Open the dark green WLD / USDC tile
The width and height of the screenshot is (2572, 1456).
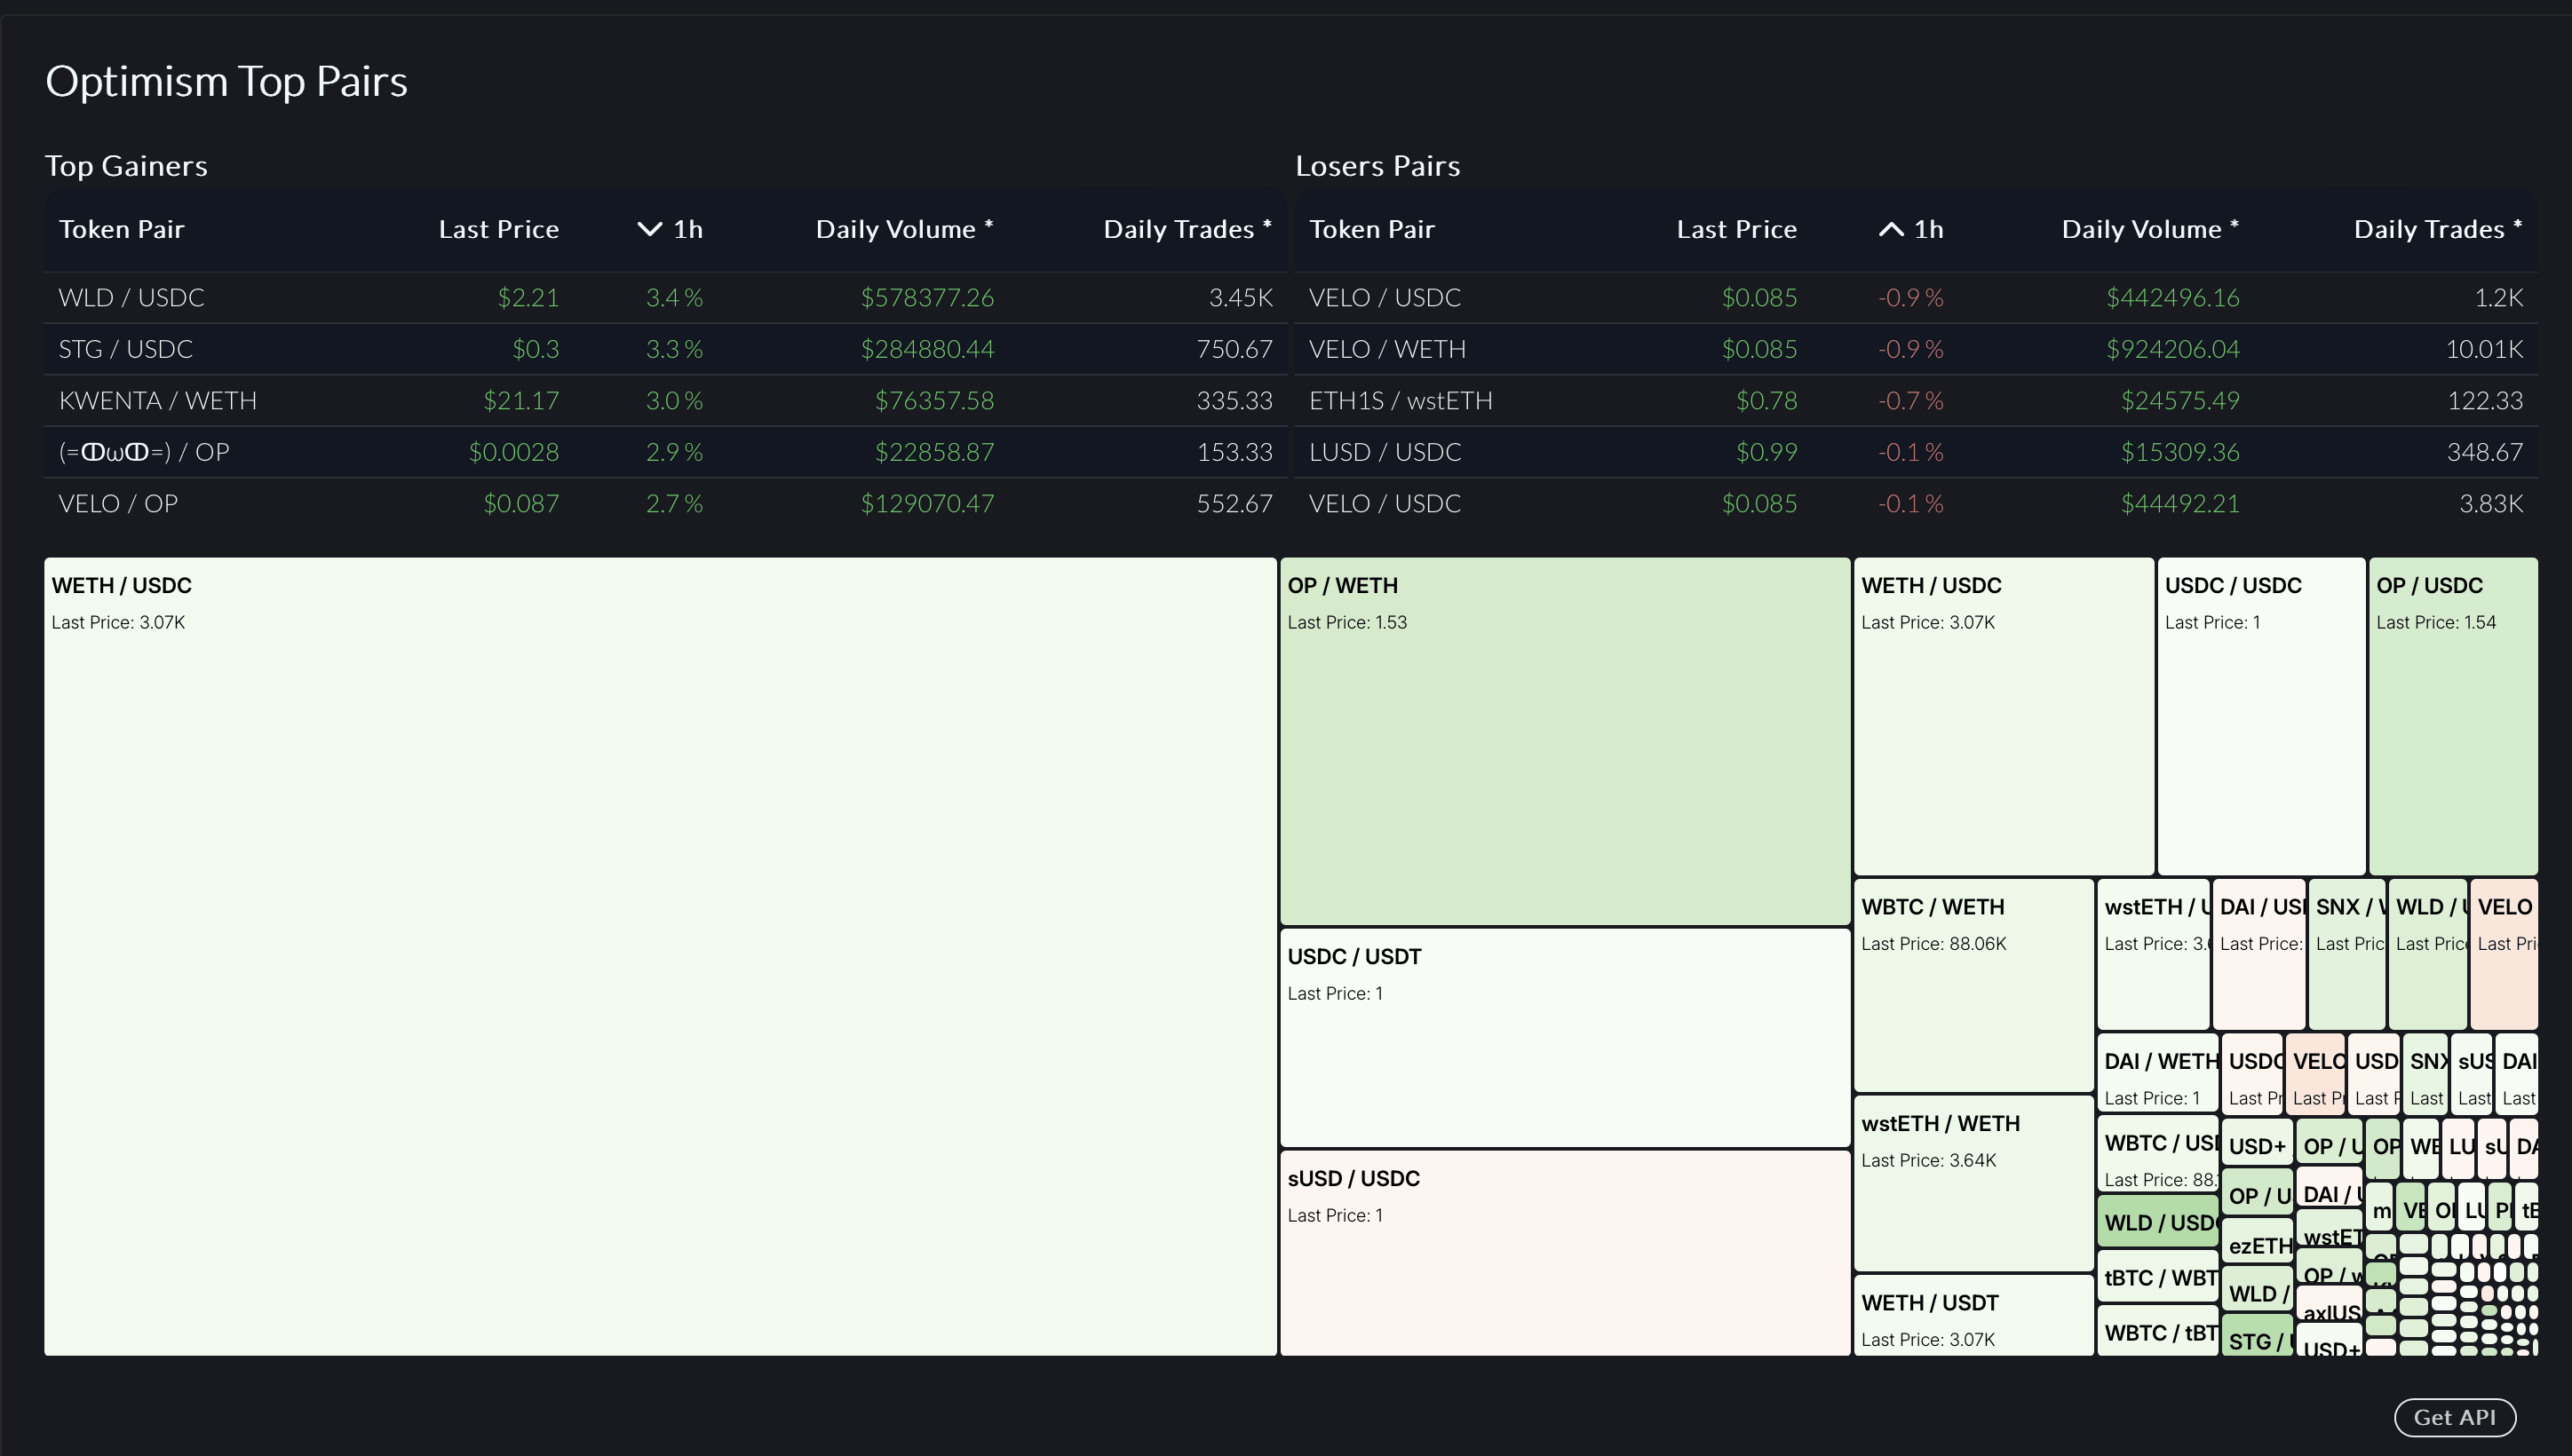click(x=2158, y=1221)
